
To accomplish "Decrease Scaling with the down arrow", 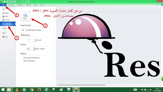I will pos(34,50).
